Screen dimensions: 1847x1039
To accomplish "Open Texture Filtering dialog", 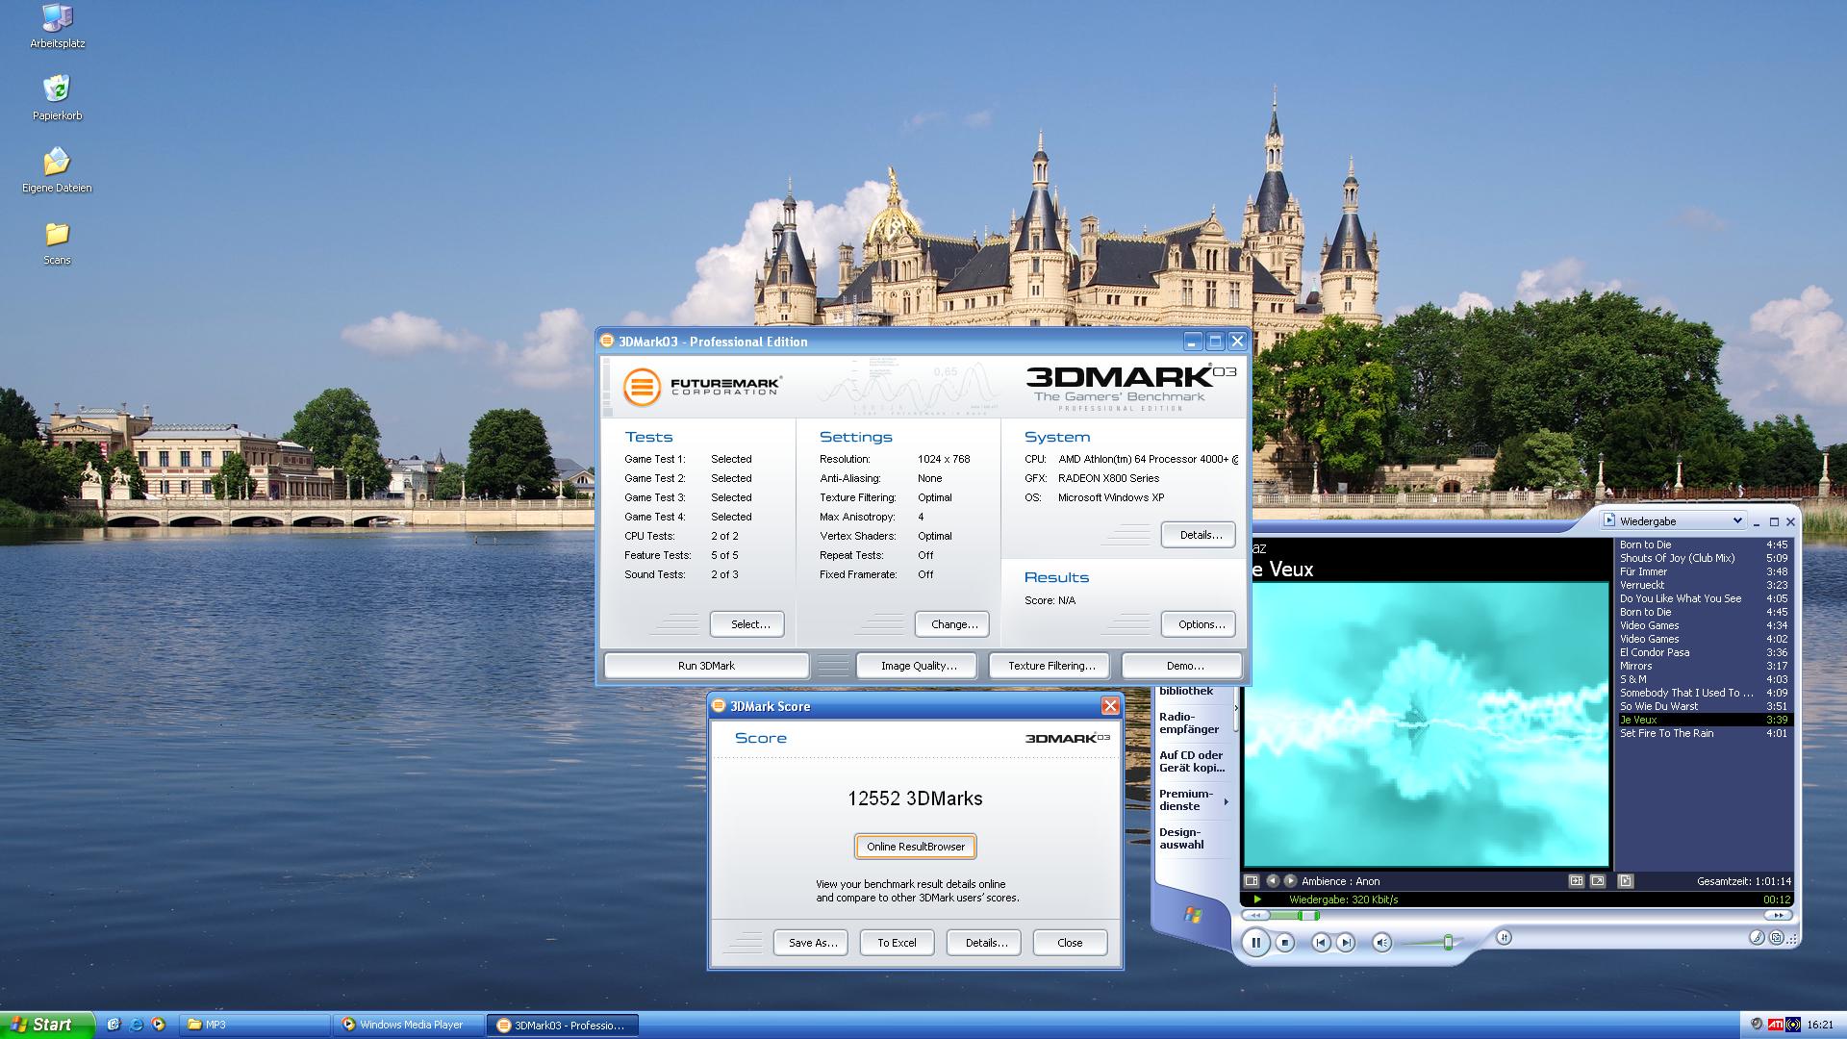I will (x=1050, y=666).
